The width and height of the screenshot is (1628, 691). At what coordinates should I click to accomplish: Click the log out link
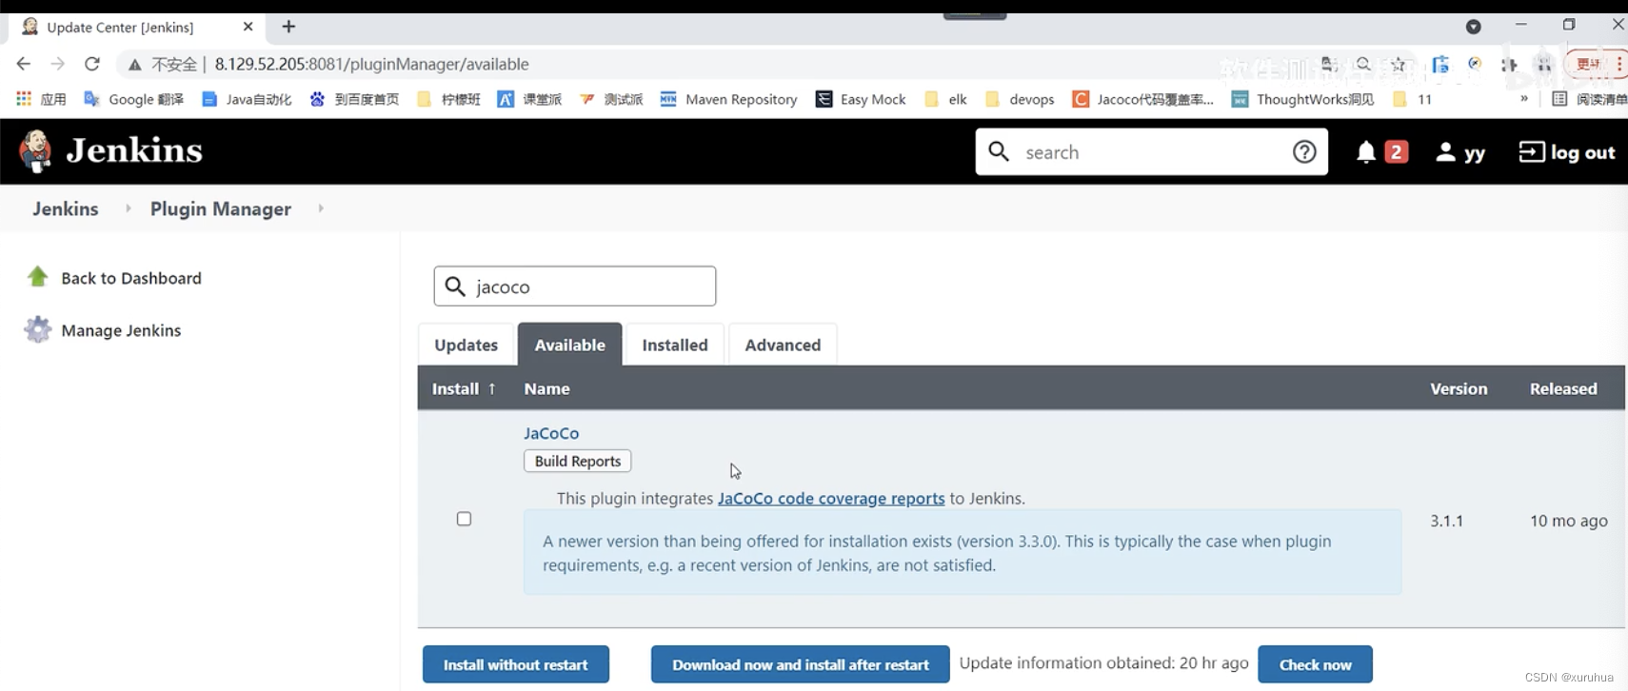click(x=1567, y=152)
